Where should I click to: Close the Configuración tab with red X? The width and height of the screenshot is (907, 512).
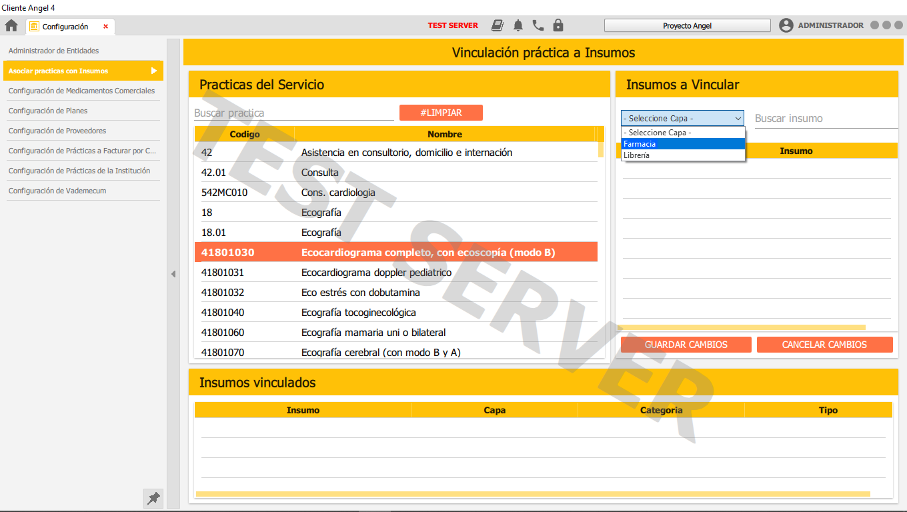[105, 27]
